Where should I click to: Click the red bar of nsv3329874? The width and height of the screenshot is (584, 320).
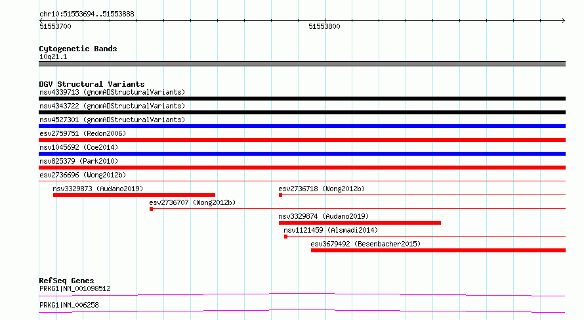pos(360,223)
